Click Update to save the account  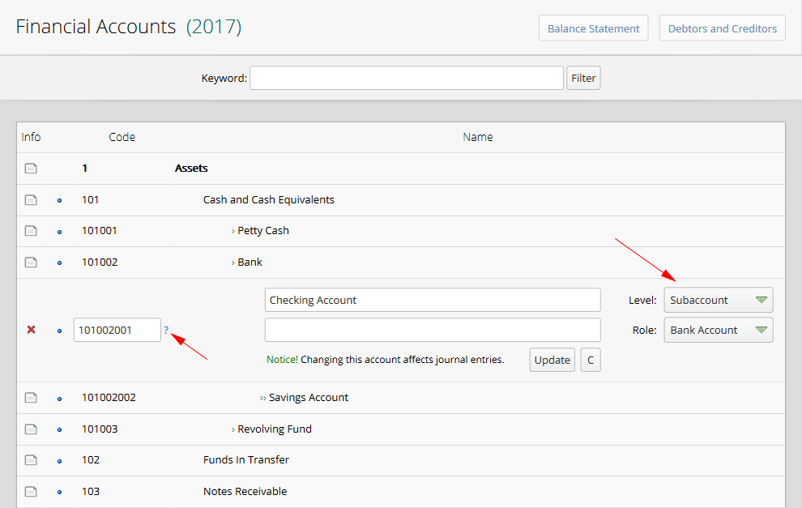click(552, 360)
